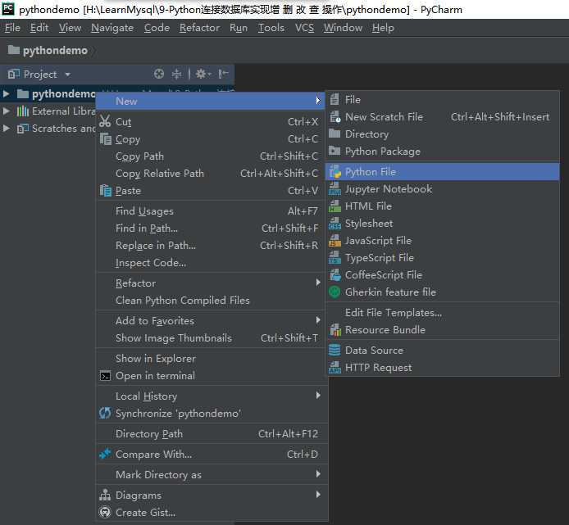Click the HTTP Request API icon
This screenshot has height=525, width=569.
click(335, 368)
